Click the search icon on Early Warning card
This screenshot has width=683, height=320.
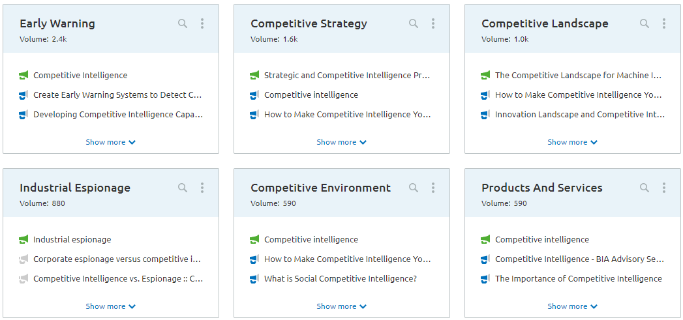pyautogui.click(x=183, y=23)
